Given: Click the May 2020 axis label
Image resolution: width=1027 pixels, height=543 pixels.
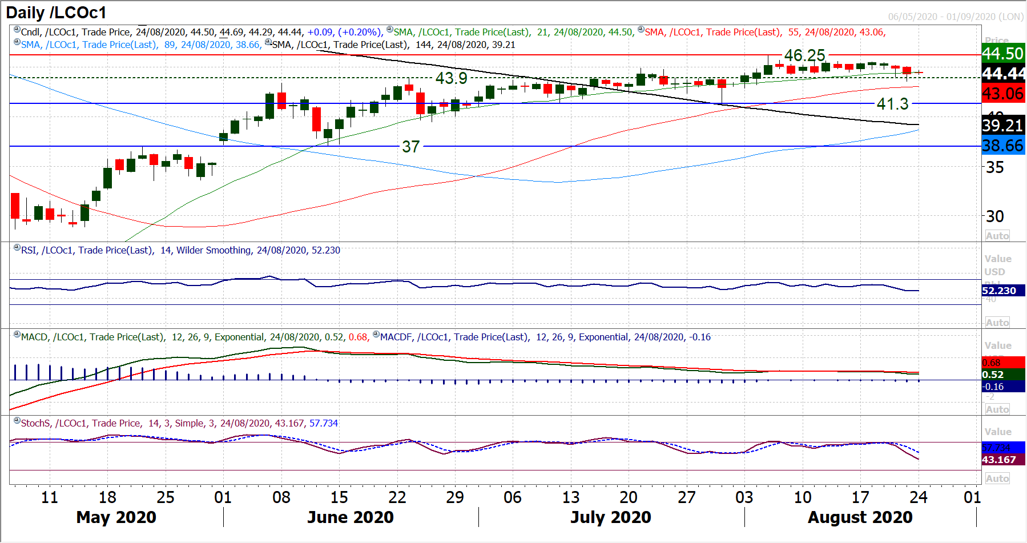Looking at the screenshot, I should click(x=116, y=517).
